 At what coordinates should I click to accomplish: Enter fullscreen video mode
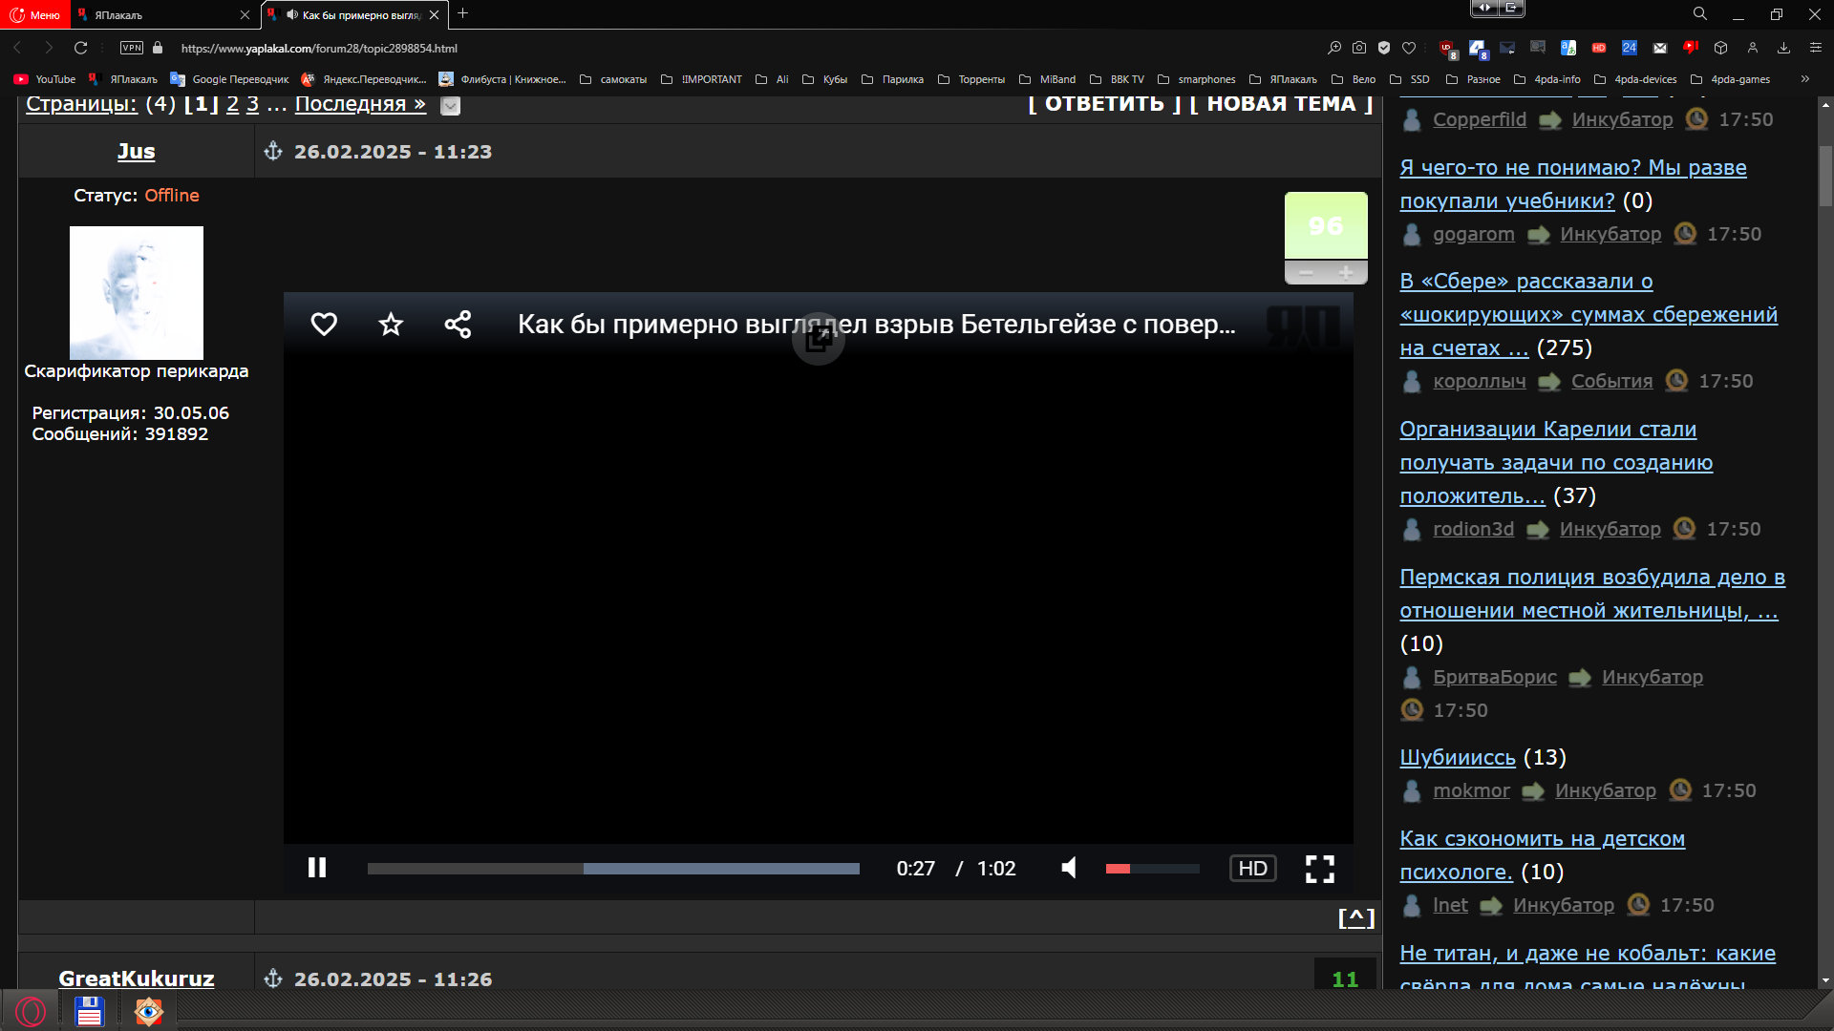[x=1319, y=869]
